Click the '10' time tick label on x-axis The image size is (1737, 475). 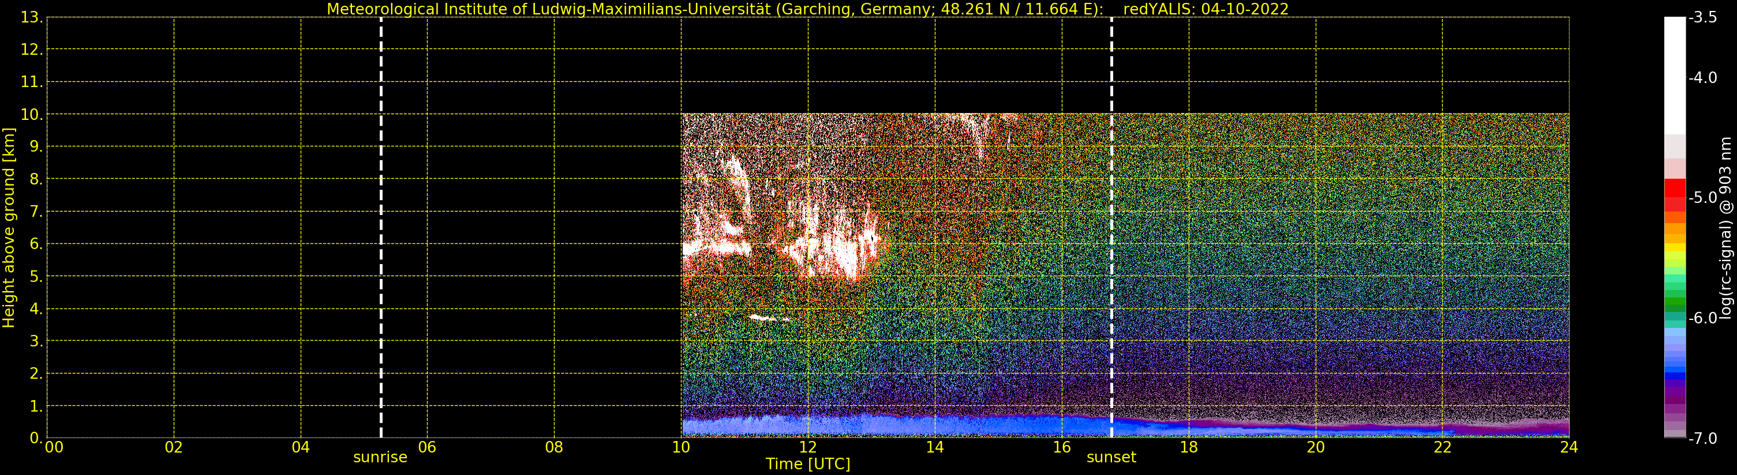pyautogui.click(x=681, y=447)
